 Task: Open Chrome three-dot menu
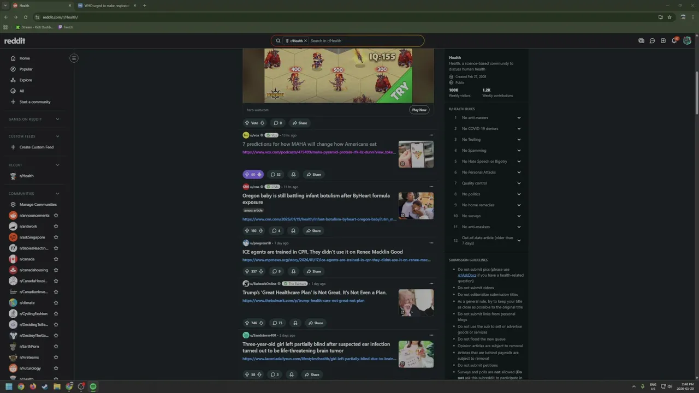(692, 17)
